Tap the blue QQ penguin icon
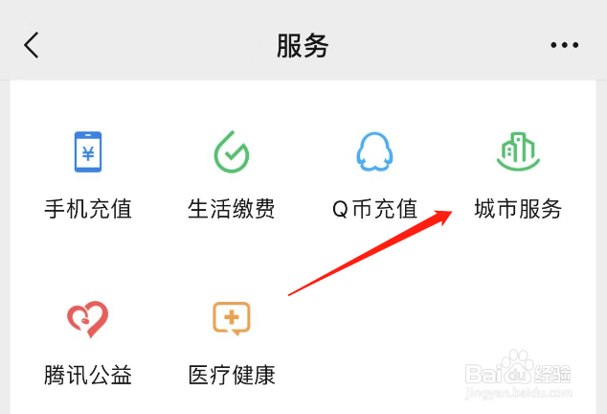The height and width of the screenshot is (414, 607). (x=374, y=151)
